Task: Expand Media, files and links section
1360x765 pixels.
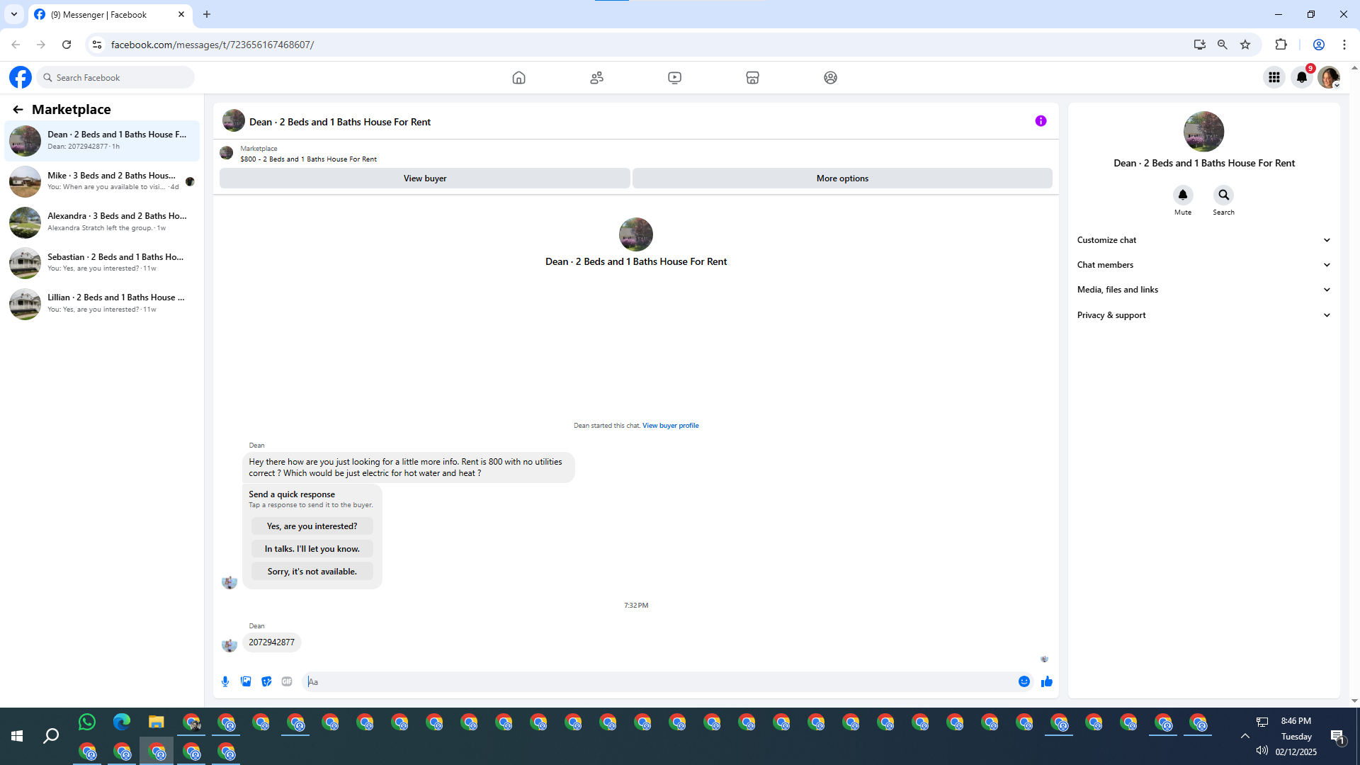Action: coord(1203,290)
